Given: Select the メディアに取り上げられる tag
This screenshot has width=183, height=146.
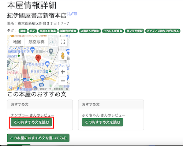Looking at the screenshot, I should click(163, 31).
